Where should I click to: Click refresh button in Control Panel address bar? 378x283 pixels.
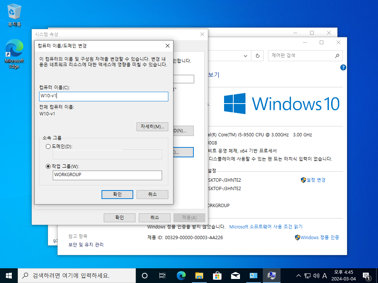[x=257, y=56]
